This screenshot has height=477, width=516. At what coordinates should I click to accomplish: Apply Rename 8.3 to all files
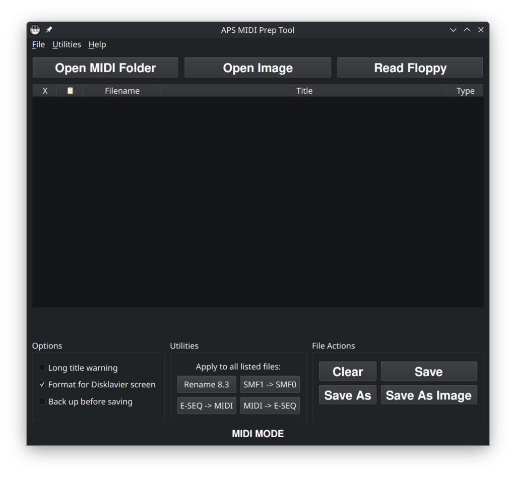207,384
